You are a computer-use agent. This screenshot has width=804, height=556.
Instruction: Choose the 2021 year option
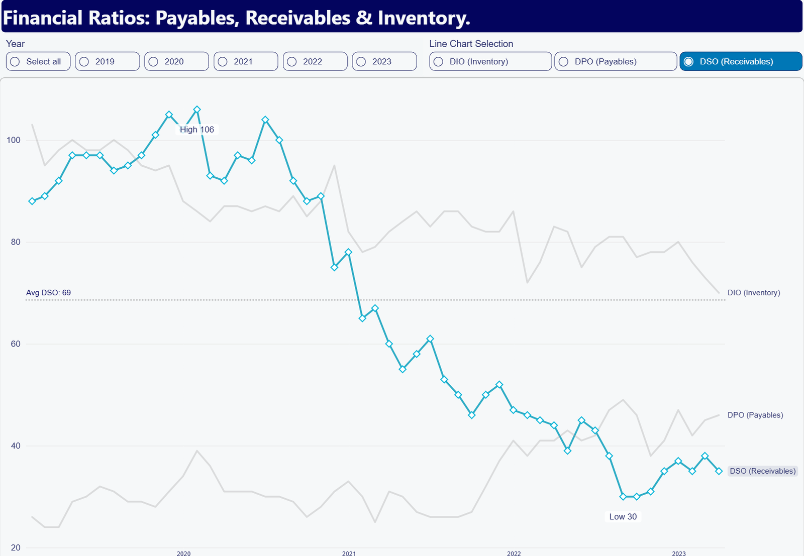click(x=246, y=61)
